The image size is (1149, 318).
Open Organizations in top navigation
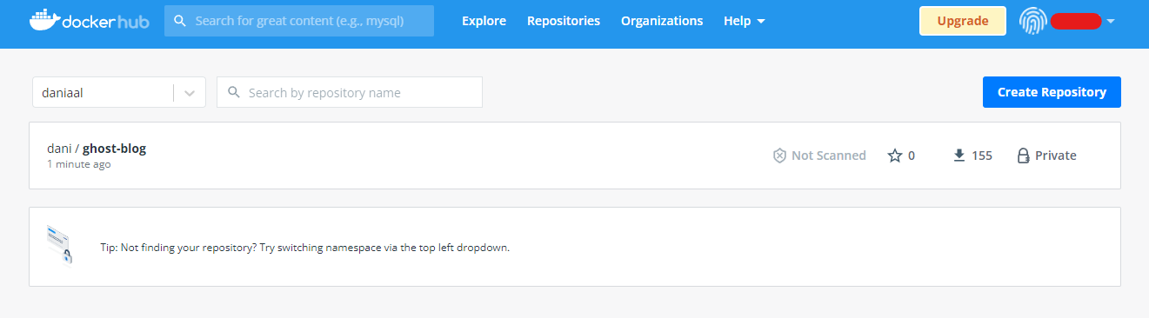coord(662,21)
